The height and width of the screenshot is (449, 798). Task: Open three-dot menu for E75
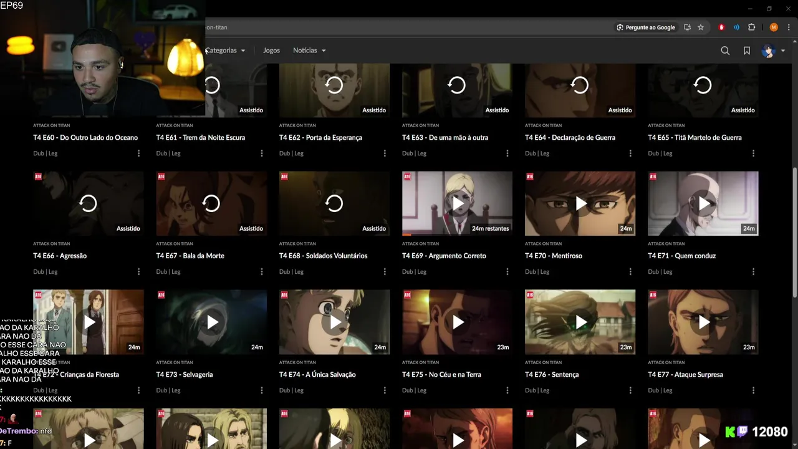(x=507, y=390)
